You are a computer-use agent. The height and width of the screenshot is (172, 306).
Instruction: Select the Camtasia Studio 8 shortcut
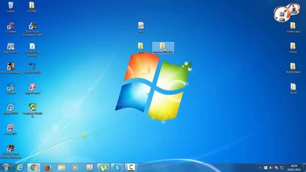(x=33, y=110)
